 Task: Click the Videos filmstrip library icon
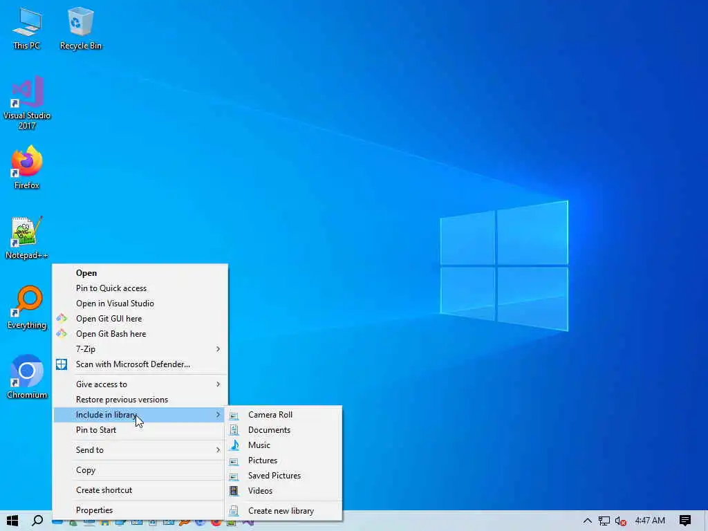tap(234, 491)
